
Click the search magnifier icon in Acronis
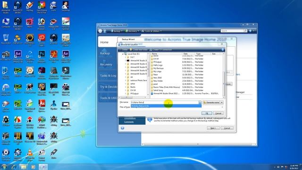[245, 31]
